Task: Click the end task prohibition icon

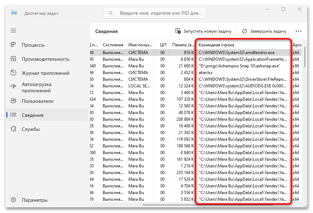Action: (x=244, y=31)
